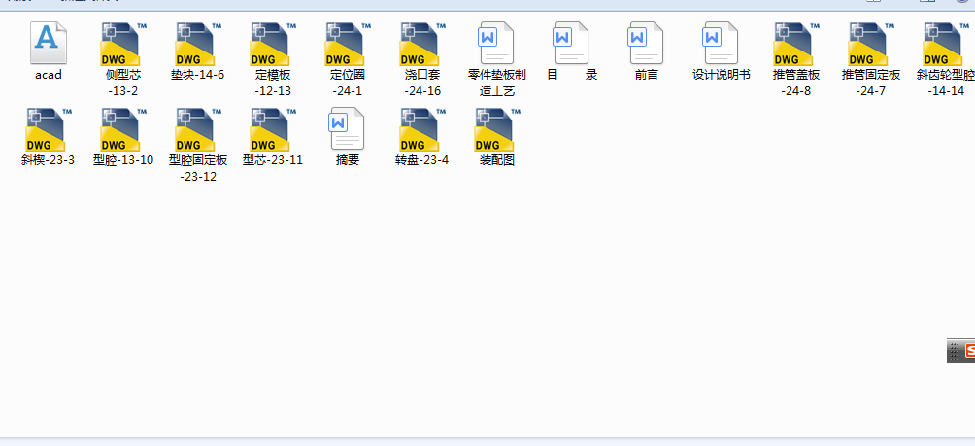Viewport: 975px width, 446px height.
Task: Select the 定模板-12-13 DWG file icon
Action: click(x=272, y=44)
